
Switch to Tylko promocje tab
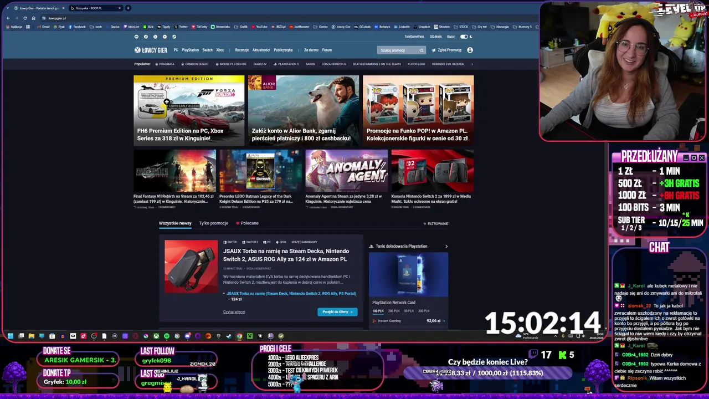213,223
